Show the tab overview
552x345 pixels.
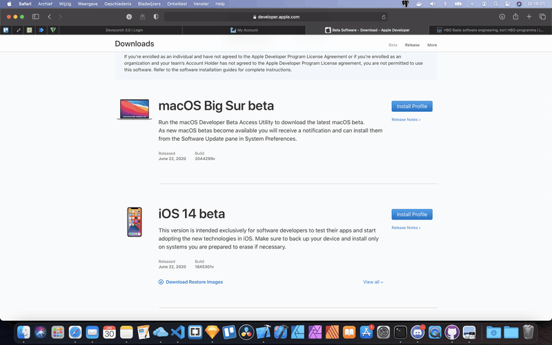tap(542, 17)
